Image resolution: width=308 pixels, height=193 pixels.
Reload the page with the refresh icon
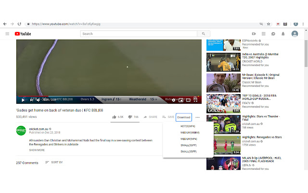pos(19,24)
